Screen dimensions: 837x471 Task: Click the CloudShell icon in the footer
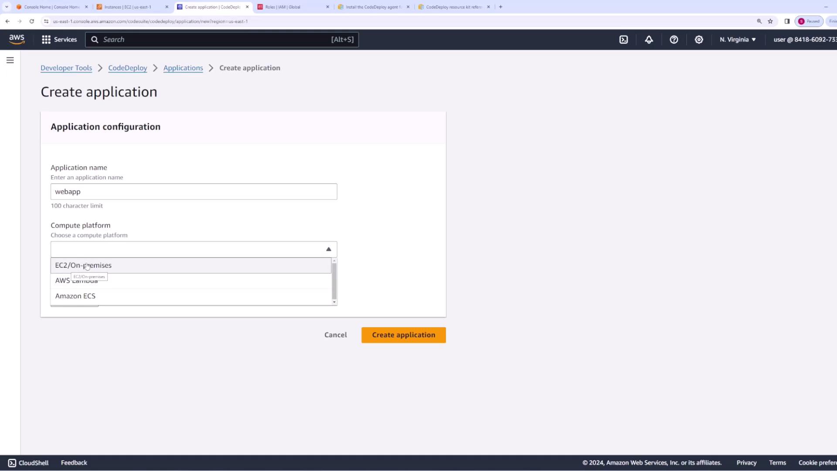pos(12,463)
